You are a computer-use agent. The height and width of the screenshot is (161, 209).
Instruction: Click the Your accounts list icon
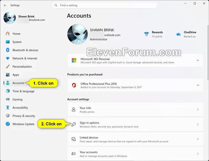pos(74,154)
